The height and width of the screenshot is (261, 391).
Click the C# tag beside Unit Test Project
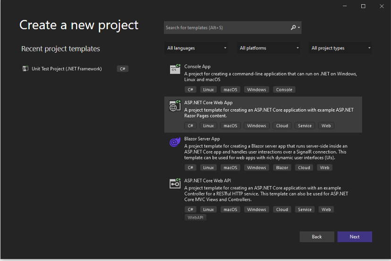coord(122,69)
